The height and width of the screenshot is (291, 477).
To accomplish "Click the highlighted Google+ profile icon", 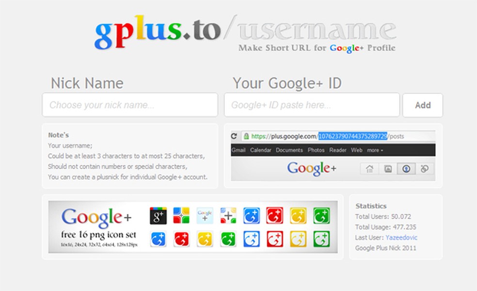I will pyautogui.click(x=406, y=169).
